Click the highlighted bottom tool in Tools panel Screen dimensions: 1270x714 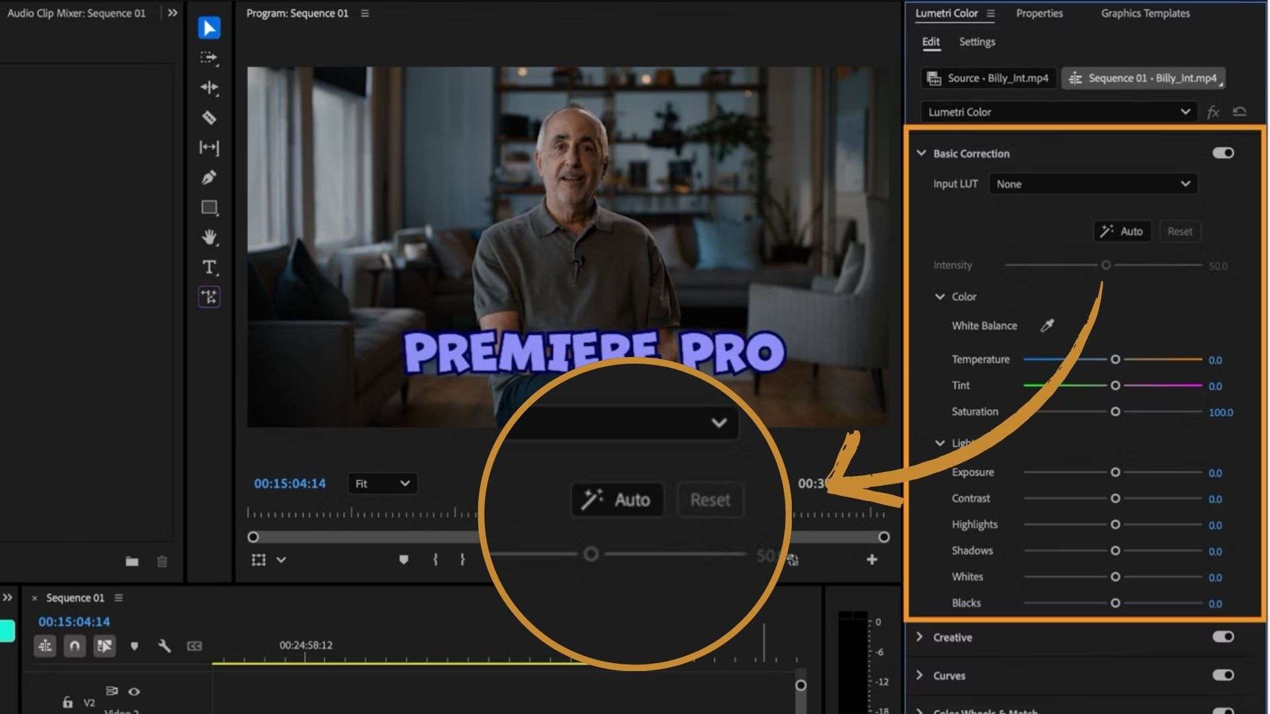(209, 297)
